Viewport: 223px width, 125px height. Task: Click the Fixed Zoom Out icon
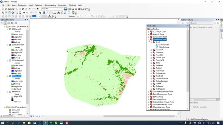click(20, 13)
